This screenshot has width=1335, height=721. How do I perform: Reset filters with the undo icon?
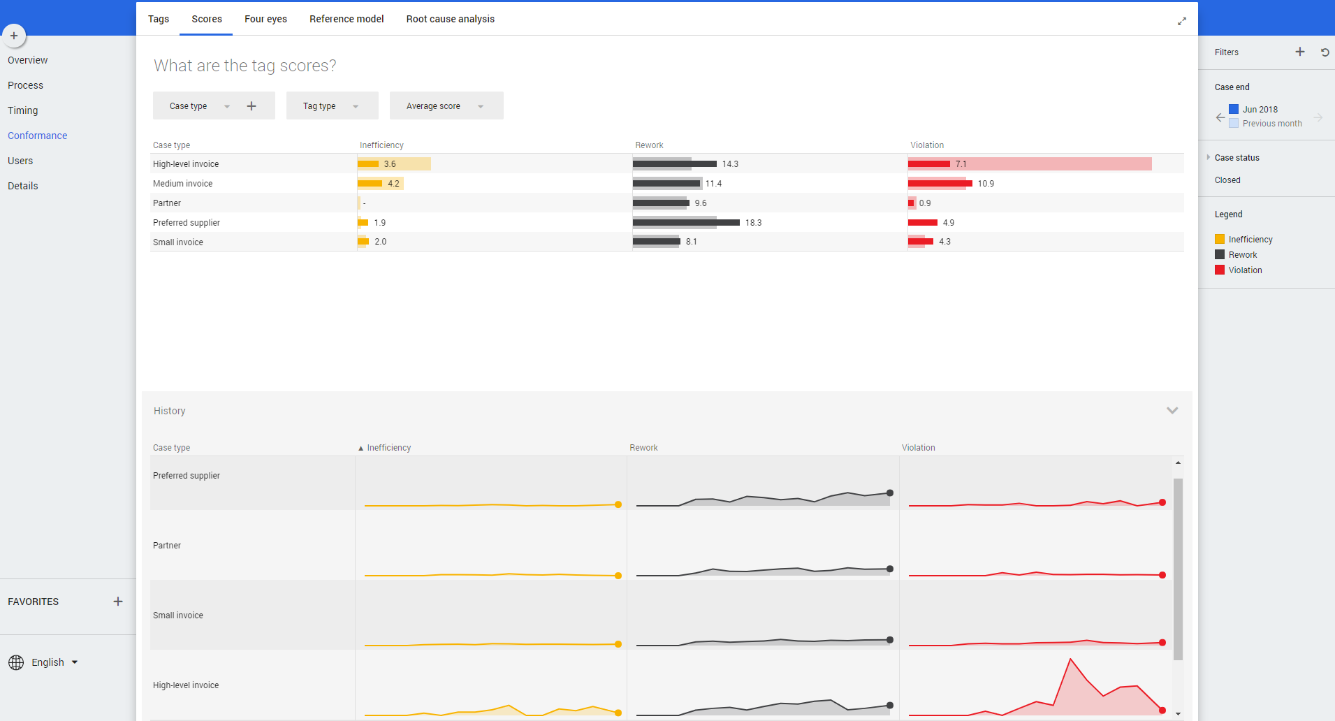click(x=1325, y=52)
